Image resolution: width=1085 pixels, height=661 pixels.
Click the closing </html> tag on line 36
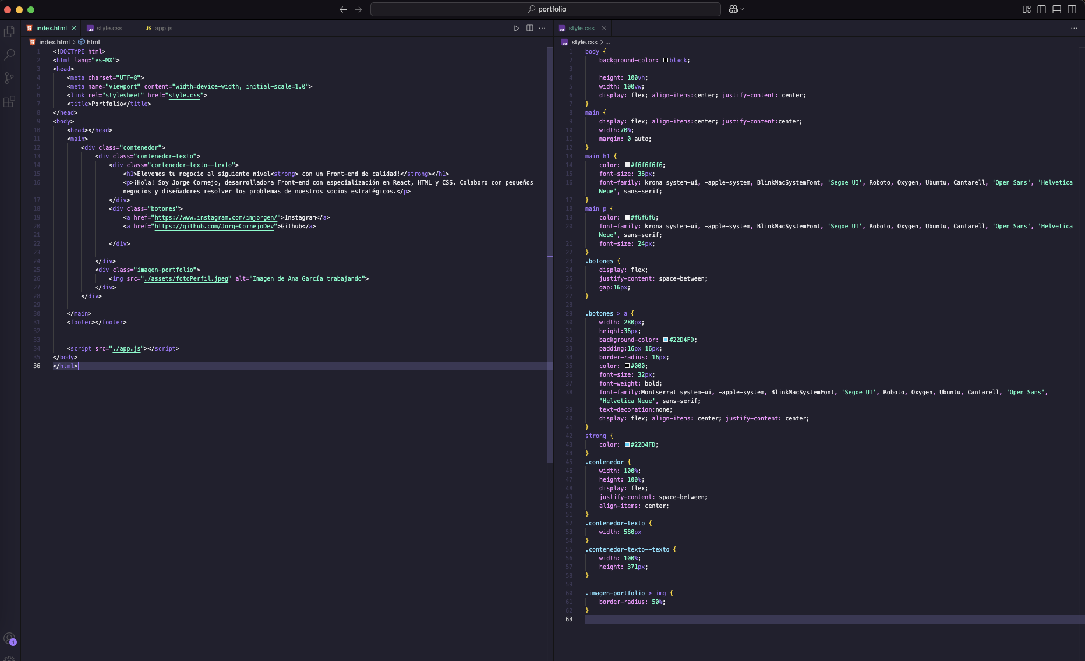[65, 366]
